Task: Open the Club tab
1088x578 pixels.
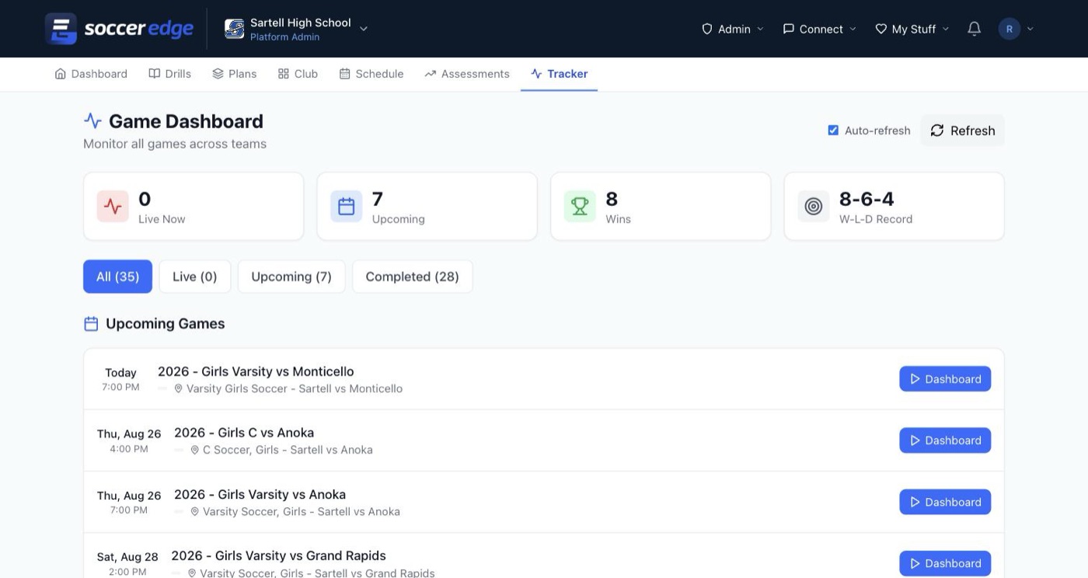Action: (x=298, y=74)
